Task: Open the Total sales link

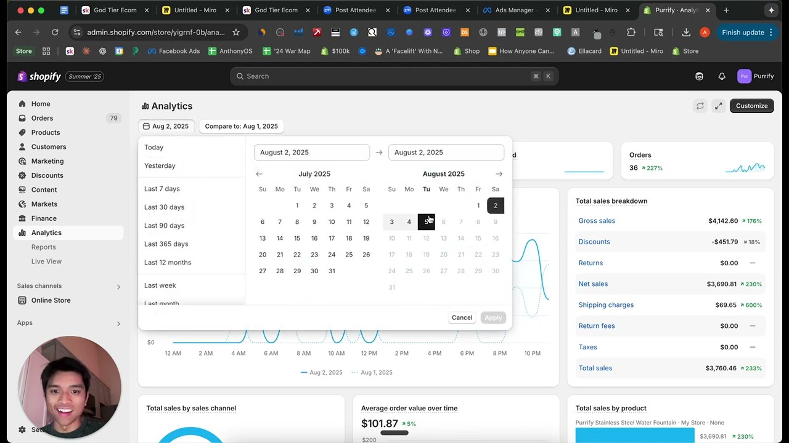Action: [x=595, y=368]
